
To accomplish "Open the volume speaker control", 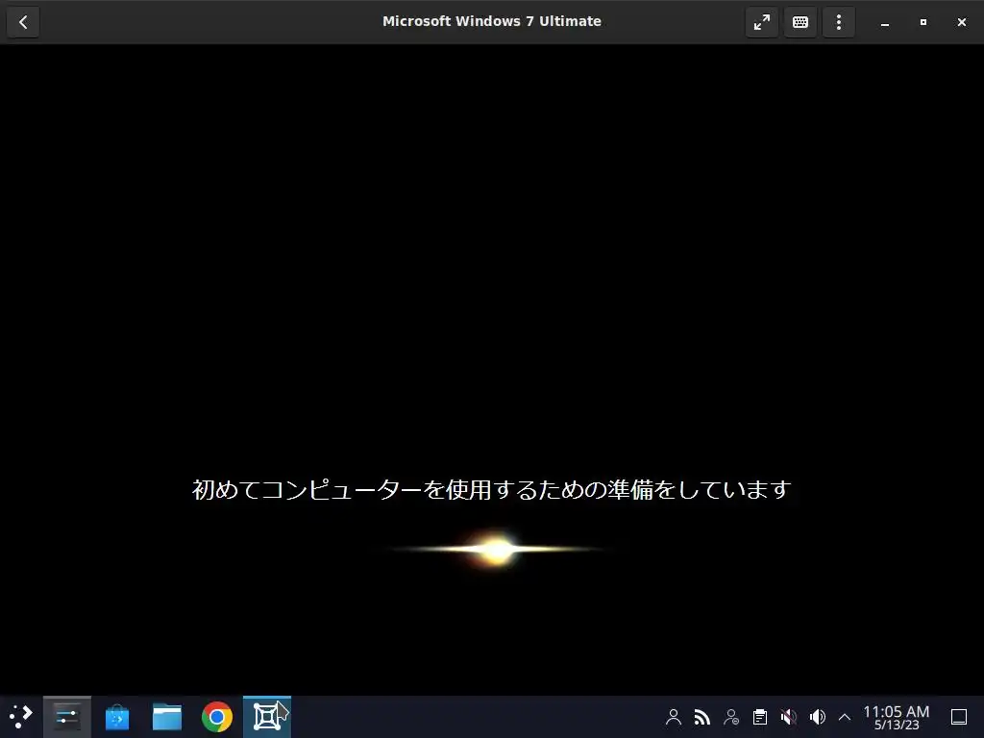I will 818,717.
